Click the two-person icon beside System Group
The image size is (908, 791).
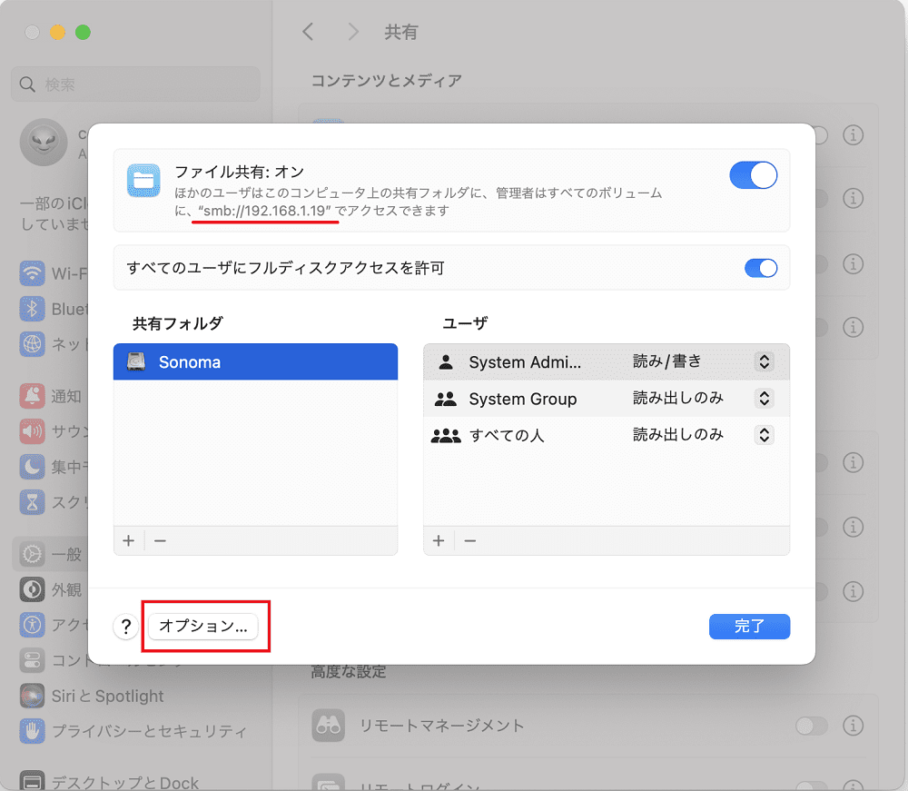coord(446,399)
